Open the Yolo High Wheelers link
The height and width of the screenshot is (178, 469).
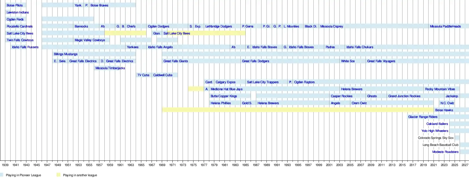[x=435, y=131]
